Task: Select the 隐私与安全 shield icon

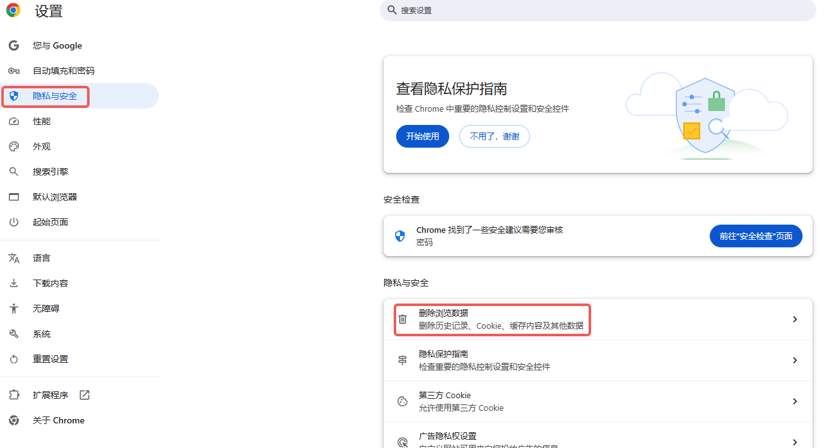Action: 14,95
